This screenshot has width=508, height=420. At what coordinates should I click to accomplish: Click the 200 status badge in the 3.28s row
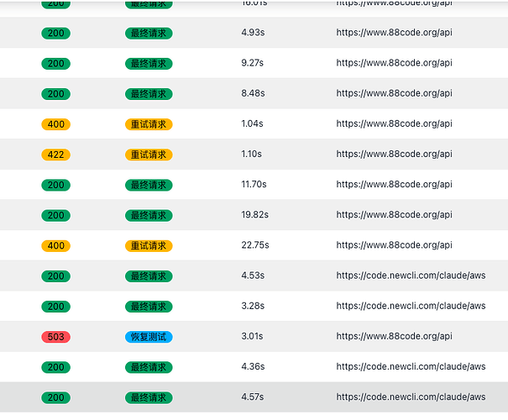55,307
